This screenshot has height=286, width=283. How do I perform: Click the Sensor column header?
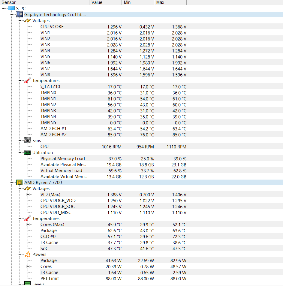[8, 2]
